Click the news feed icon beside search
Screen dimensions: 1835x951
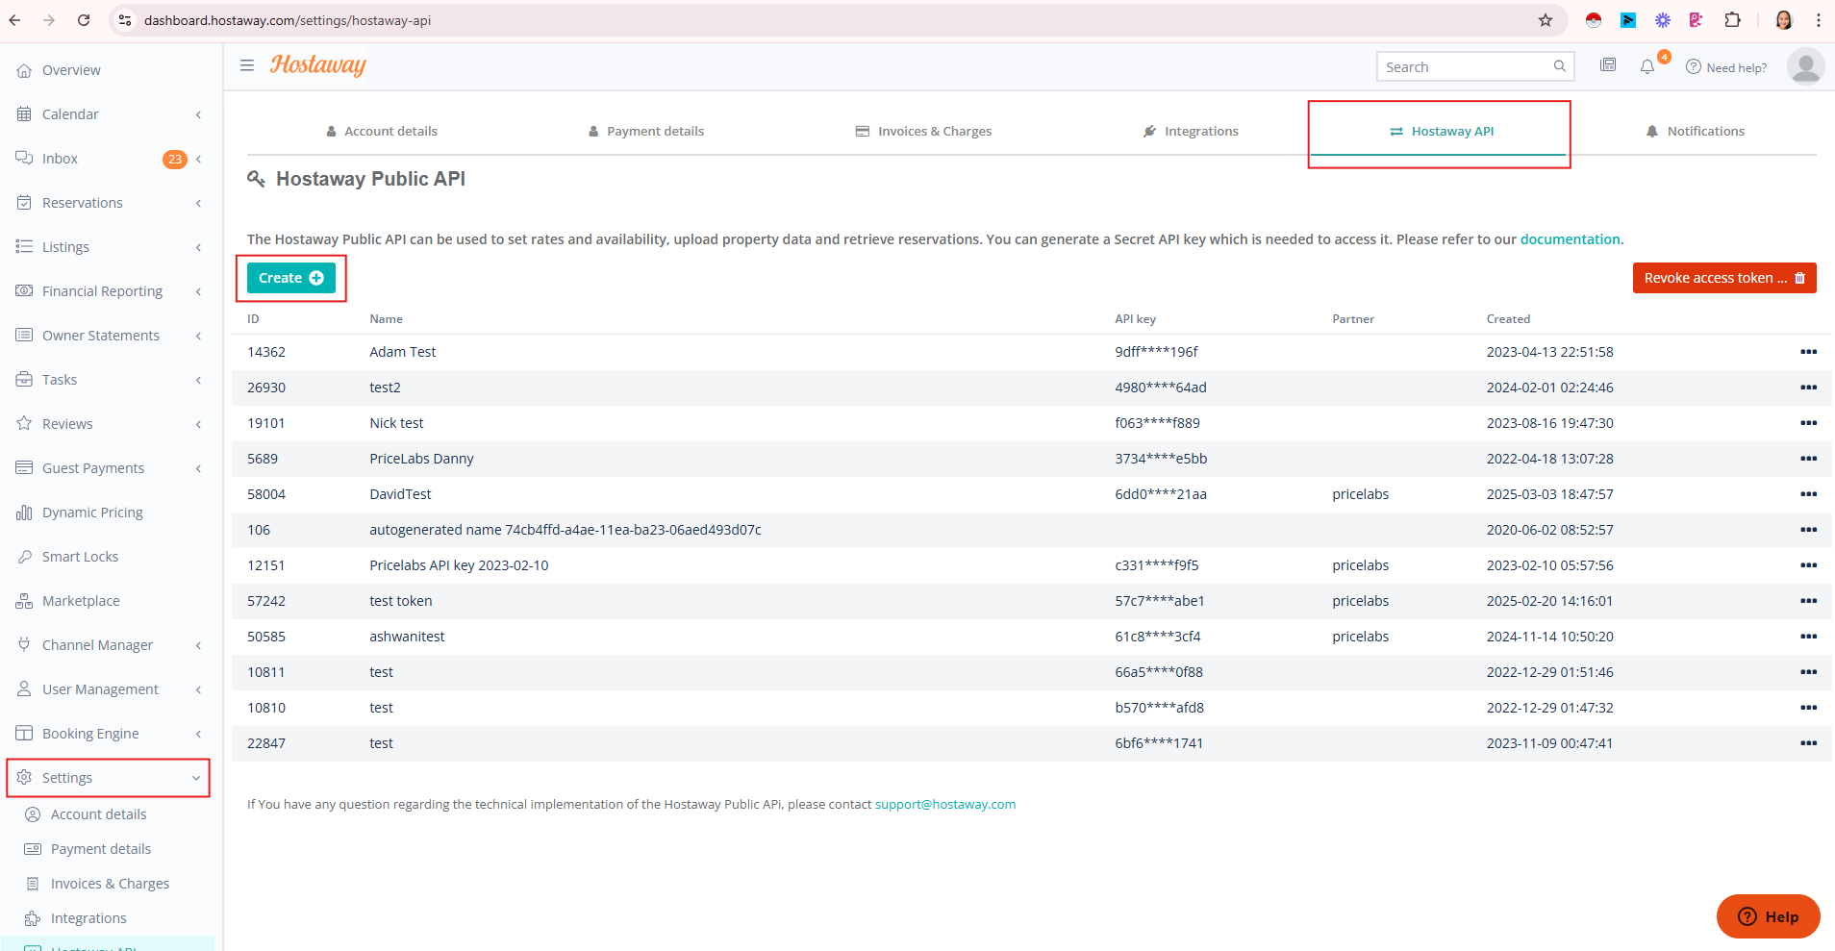point(1608,65)
